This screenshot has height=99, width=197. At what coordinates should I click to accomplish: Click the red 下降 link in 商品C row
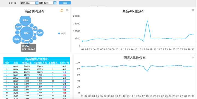tap(64, 75)
